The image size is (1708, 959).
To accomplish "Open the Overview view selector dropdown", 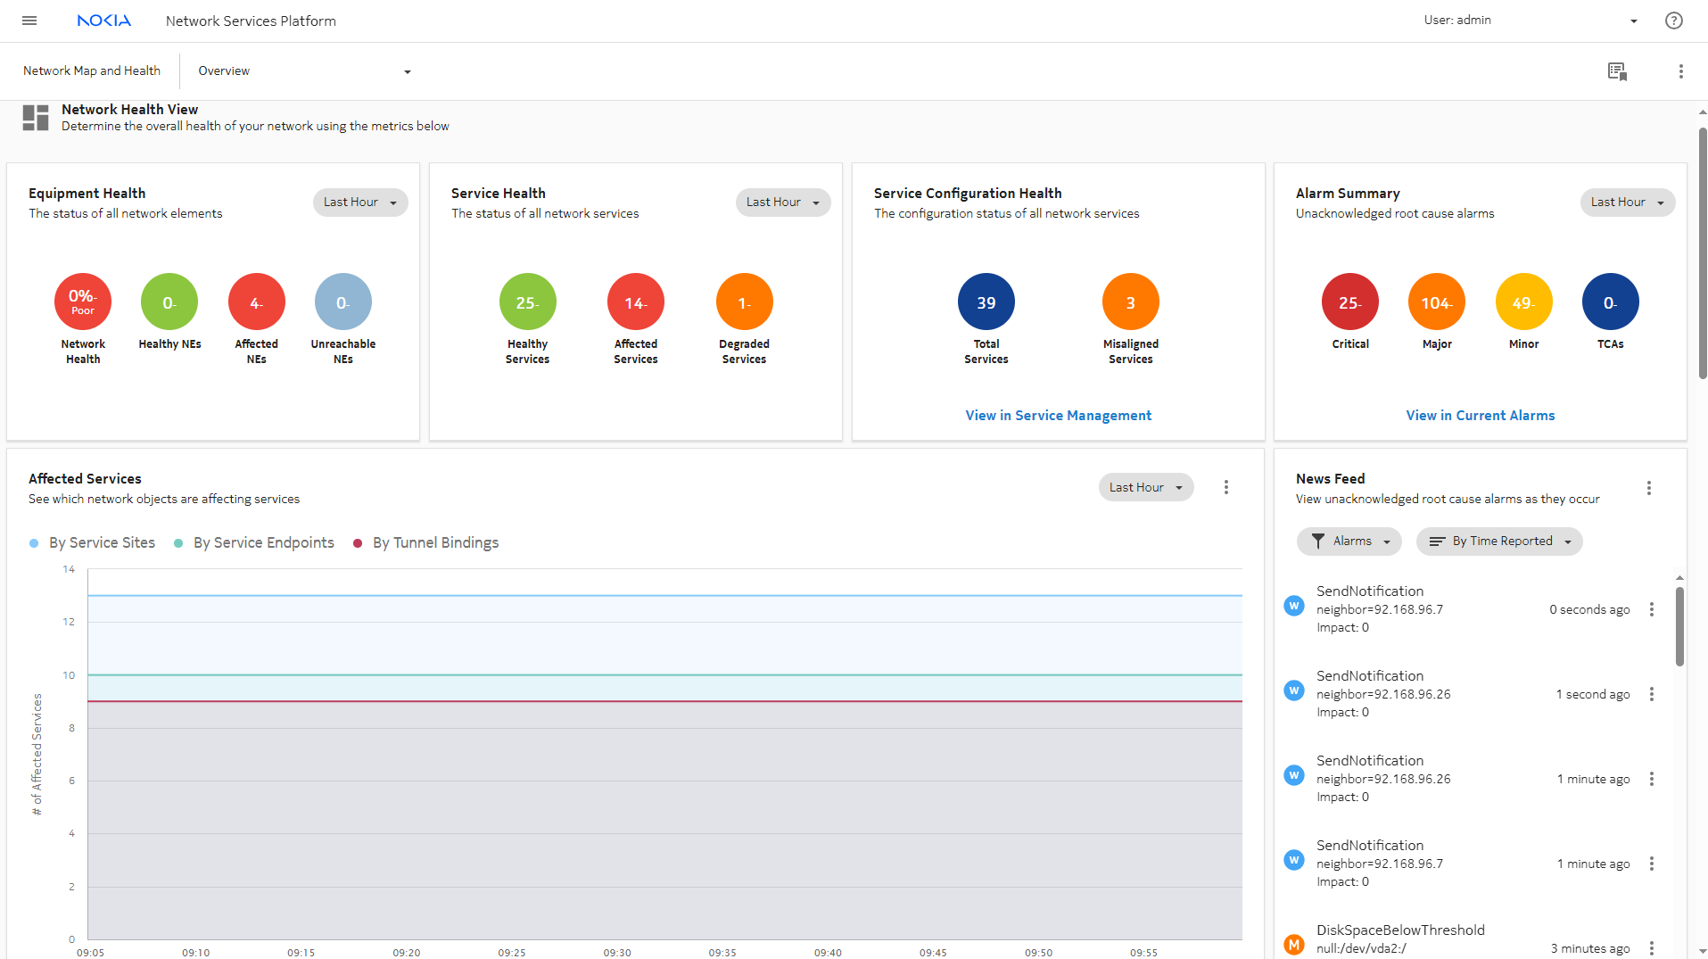I will click(304, 71).
